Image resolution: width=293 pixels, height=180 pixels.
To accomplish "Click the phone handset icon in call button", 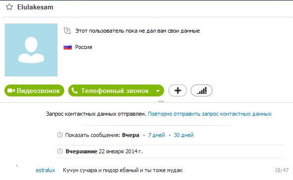I will click(75, 90).
